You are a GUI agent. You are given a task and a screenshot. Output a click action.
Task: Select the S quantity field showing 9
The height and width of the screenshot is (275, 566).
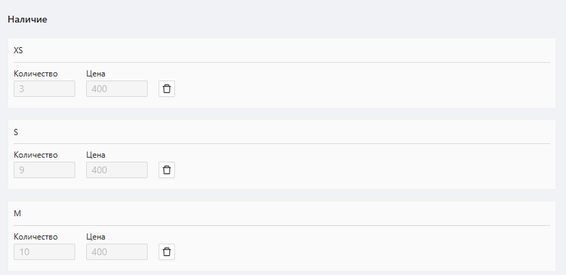(x=44, y=170)
